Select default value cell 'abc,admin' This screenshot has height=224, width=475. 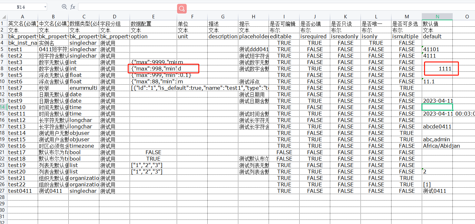[x=437, y=139]
